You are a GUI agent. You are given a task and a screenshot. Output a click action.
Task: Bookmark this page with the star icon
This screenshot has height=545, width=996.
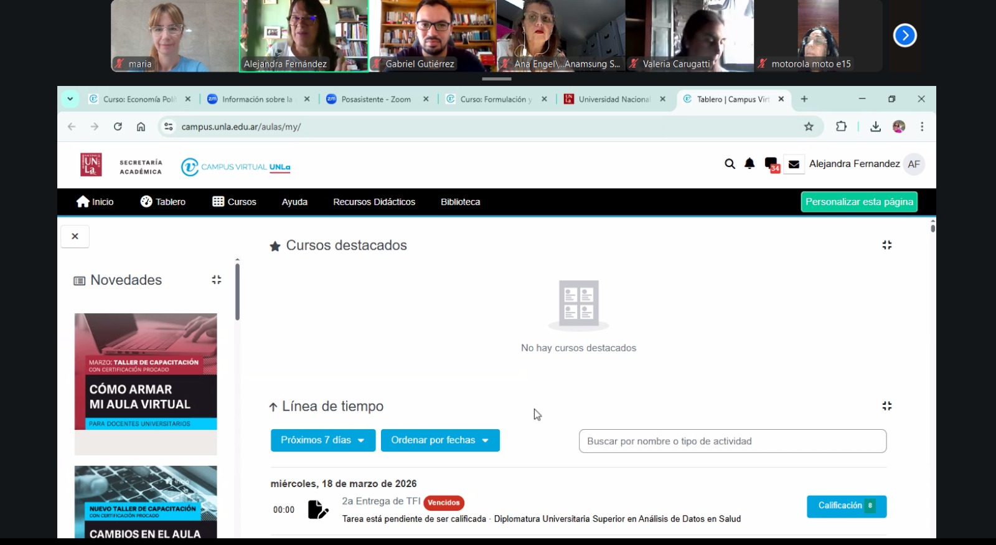tap(809, 127)
